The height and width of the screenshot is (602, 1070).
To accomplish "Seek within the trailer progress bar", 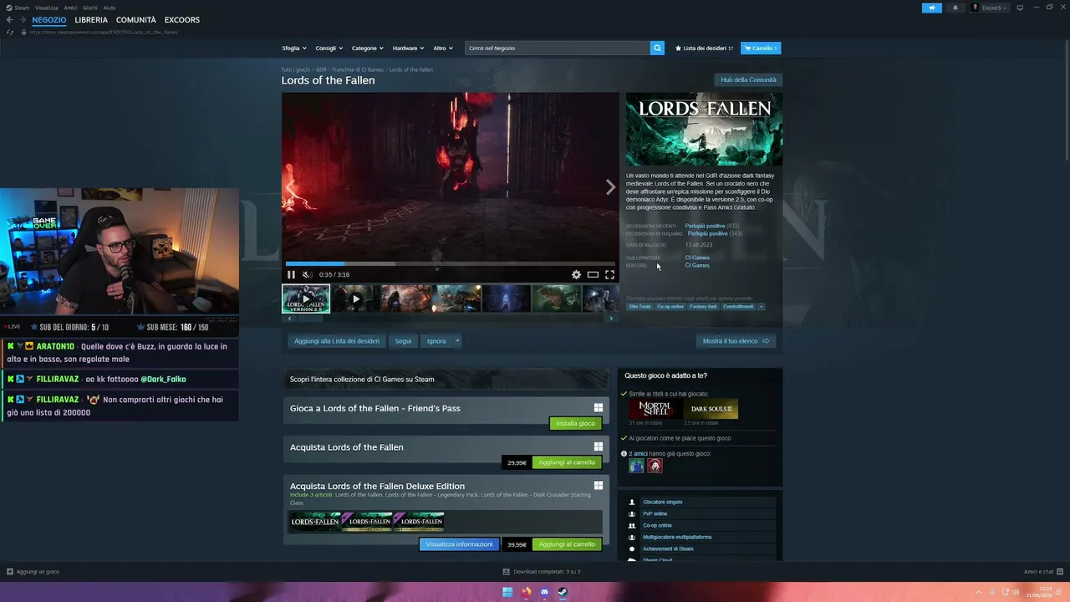I will [x=450, y=264].
